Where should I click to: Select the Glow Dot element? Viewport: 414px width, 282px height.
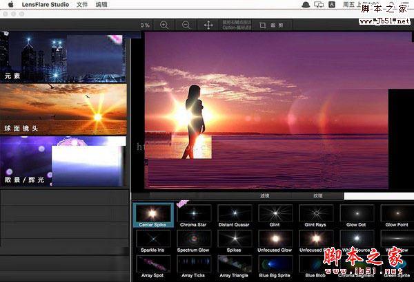click(356, 214)
